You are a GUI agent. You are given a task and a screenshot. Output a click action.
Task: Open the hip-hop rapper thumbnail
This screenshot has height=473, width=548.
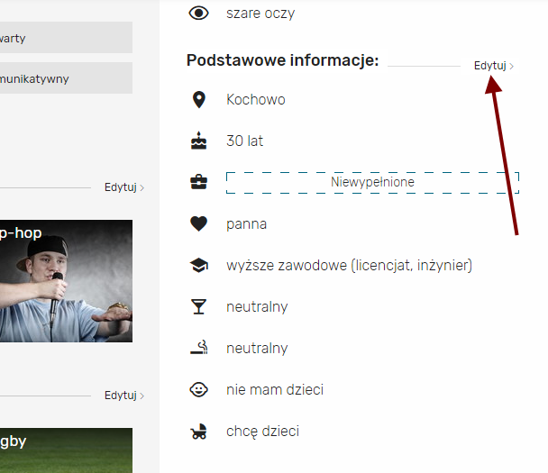pos(66,281)
